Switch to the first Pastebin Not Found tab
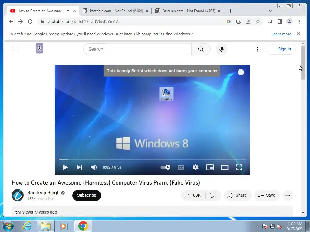 point(116,11)
